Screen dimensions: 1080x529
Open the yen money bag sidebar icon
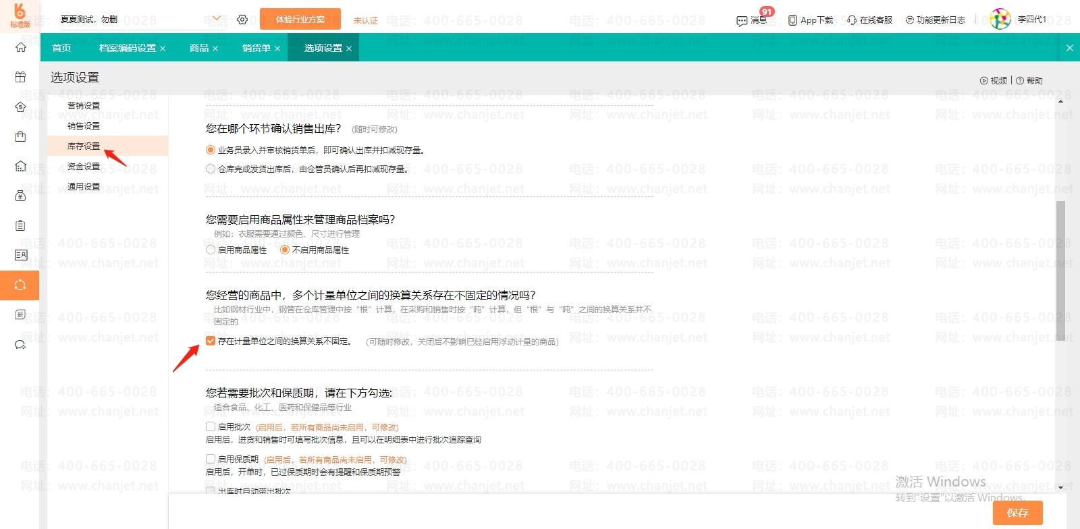(x=20, y=196)
